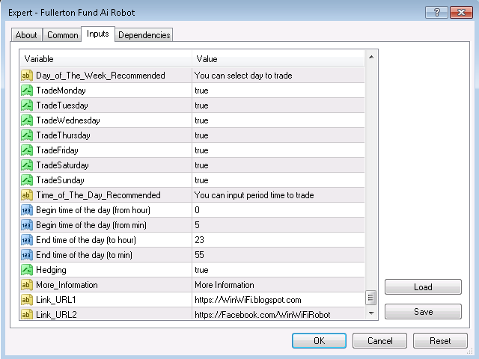Click the scrollbar thumb in the inputs list

tap(371, 298)
